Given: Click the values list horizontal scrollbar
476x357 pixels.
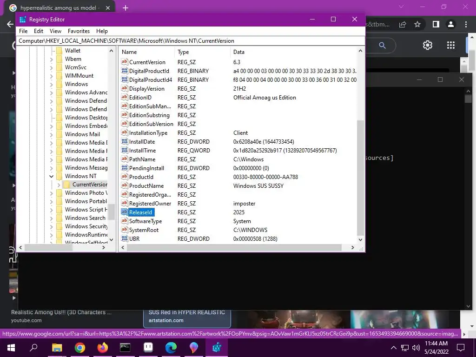Looking at the screenshot, I should coord(234,247).
